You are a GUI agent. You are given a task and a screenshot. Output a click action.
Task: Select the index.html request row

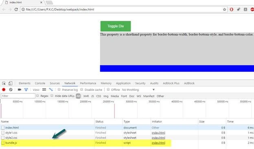pos(127,127)
